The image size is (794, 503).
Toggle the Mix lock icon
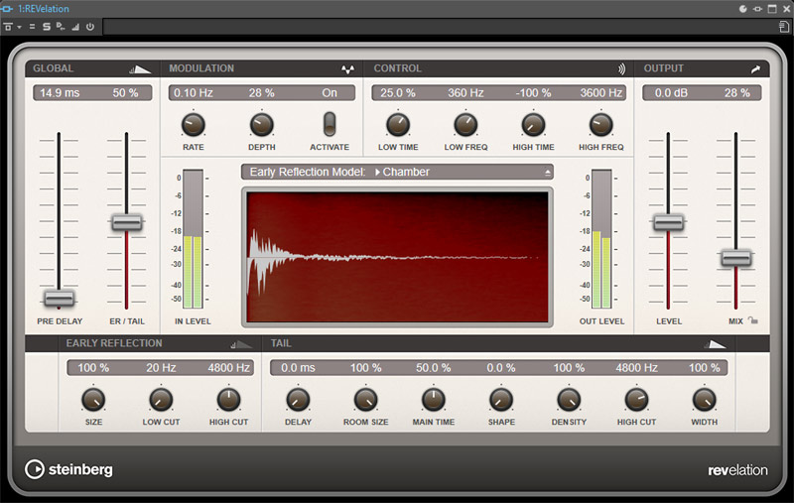753,320
